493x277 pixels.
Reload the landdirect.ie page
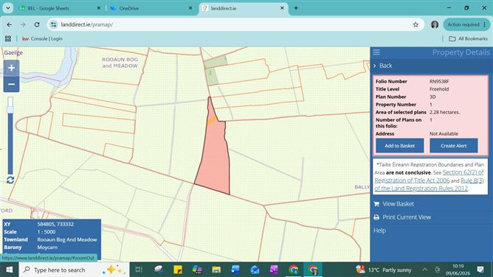(x=37, y=24)
